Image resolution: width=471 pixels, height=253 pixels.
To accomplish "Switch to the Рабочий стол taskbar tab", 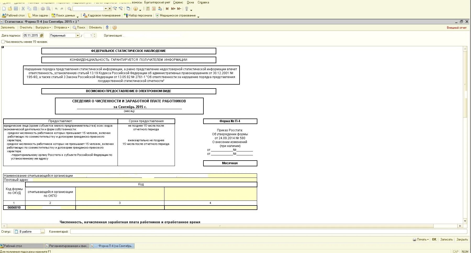I will [x=22, y=246].
